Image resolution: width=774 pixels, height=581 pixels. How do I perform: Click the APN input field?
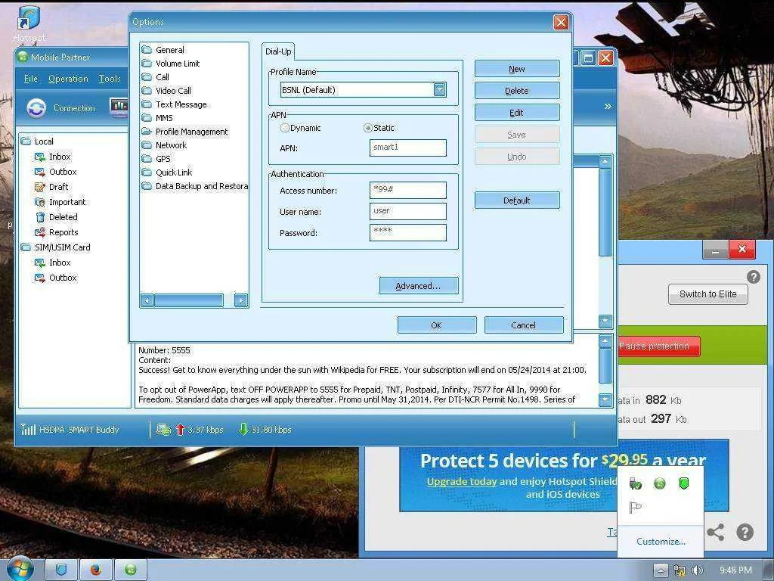(x=407, y=148)
